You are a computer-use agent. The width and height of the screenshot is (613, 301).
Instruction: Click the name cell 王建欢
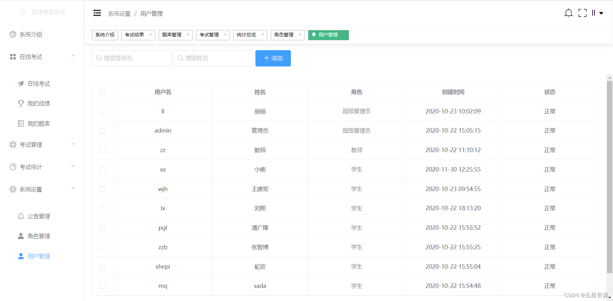pos(260,189)
